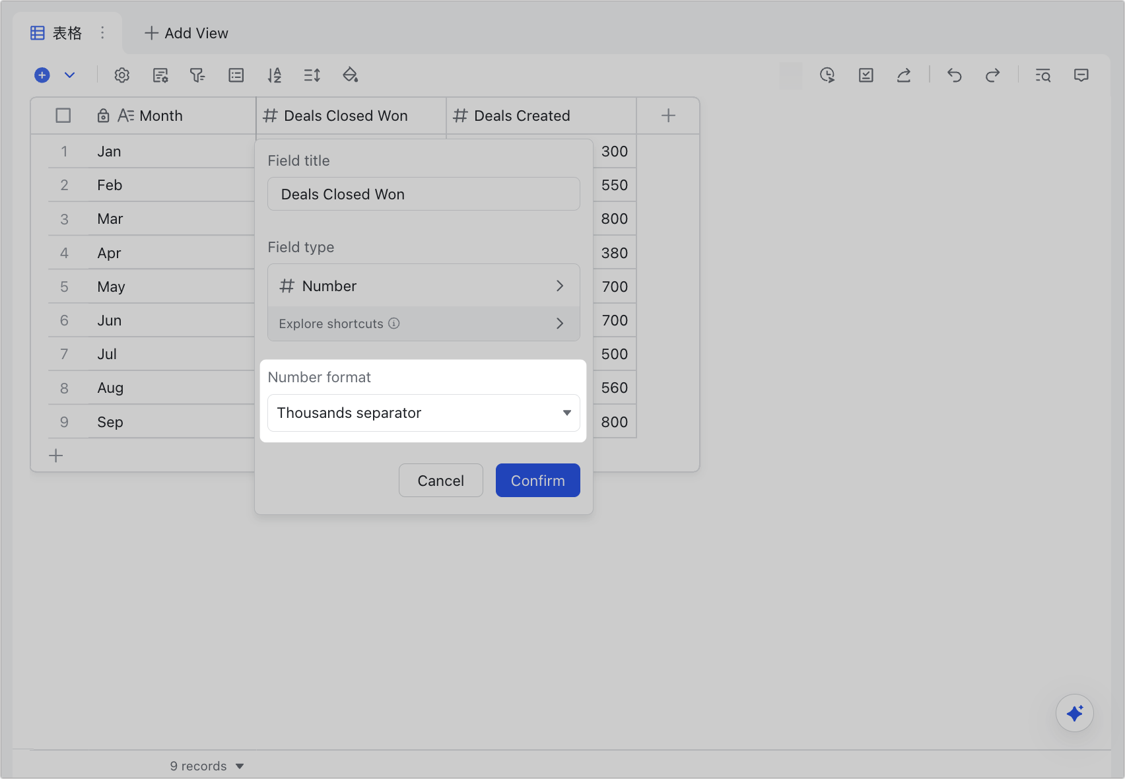Open the record history icon
The height and width of the screenshot is (779, 1125).
pyautogui.click(x=827, y=75)
